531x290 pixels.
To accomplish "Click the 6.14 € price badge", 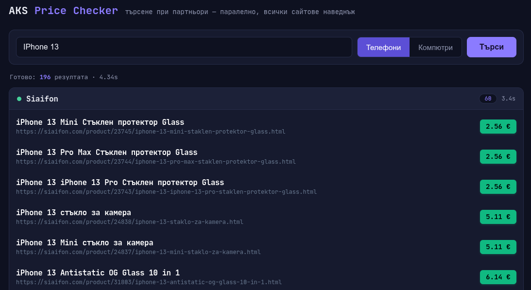I will pos(498,277).
